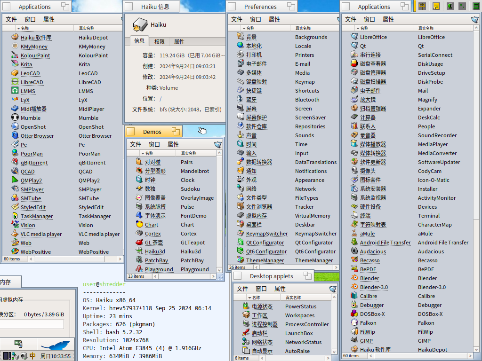Select the Network icon in Preferences window
Screen dimensions: 482x361
click(241, 188)
